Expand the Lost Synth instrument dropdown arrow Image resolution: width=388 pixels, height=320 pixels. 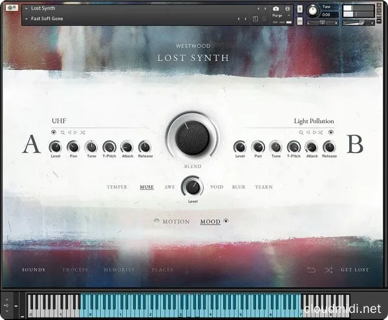coord(27,8)
